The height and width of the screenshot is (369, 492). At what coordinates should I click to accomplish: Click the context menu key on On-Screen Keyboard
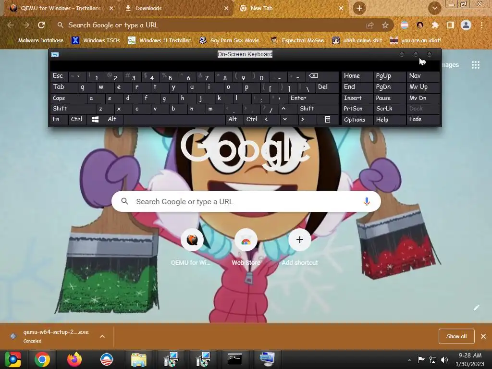click(327, 119)
